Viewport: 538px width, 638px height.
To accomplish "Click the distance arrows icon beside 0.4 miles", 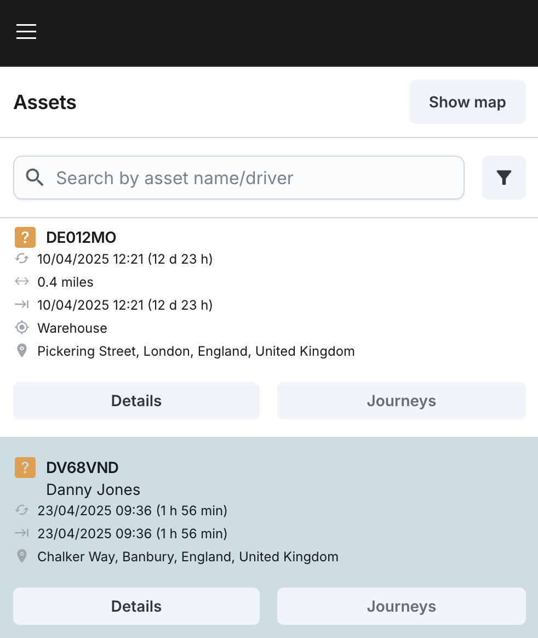I will coord(22,282).
